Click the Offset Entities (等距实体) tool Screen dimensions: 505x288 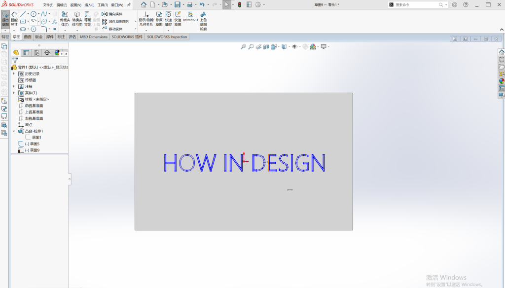pyautogui.click(x=88, y=19)
